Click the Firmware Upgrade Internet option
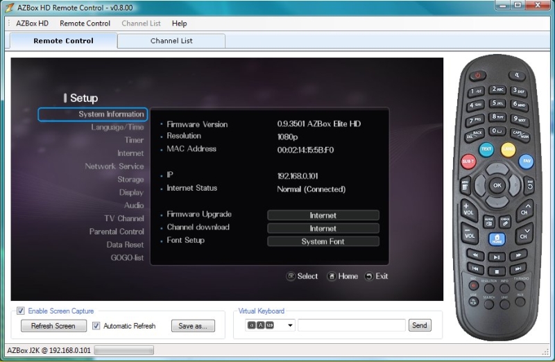This screenshot has width=555, height=362. 323,215
